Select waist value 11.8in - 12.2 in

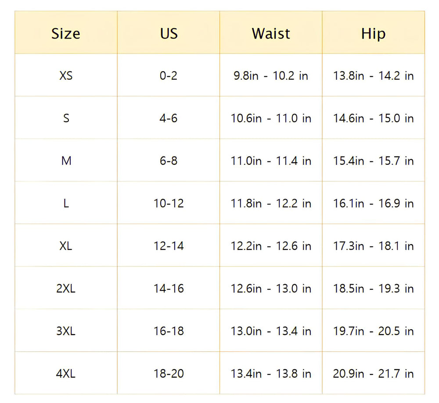(271, 203)
